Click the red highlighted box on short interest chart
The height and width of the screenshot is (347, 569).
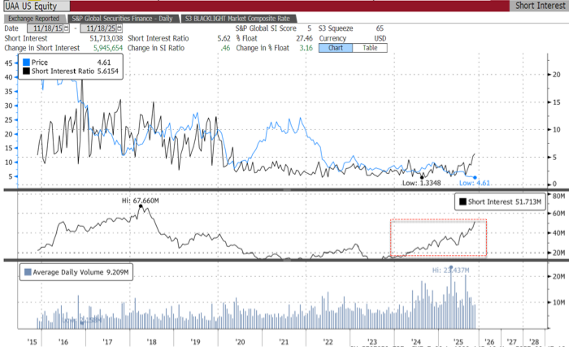click(438, 238)
